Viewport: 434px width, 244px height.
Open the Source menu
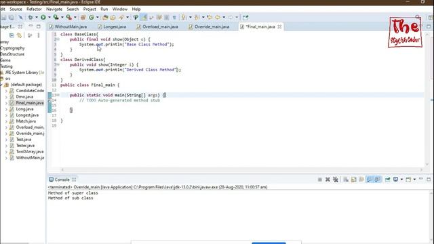click(x=16, y=9)
